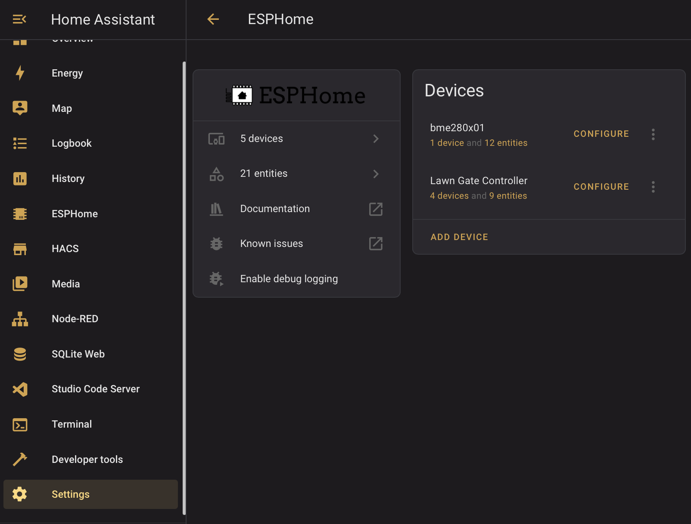Select the Map sidebar icon

pyautogui.click(x=19, y=108)
